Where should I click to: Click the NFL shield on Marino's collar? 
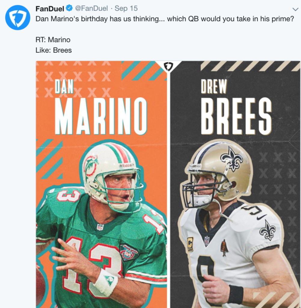tap(100, 227)
